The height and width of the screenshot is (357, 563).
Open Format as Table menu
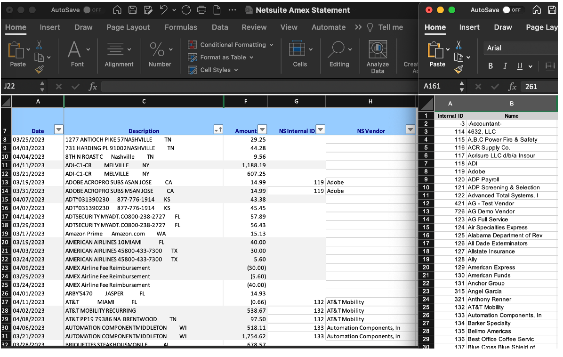click(x=221, y=57)
